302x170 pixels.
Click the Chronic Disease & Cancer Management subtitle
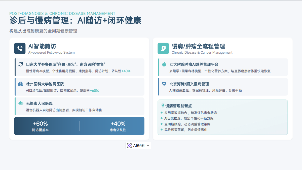pyautogui.click(x=202, y=53)
